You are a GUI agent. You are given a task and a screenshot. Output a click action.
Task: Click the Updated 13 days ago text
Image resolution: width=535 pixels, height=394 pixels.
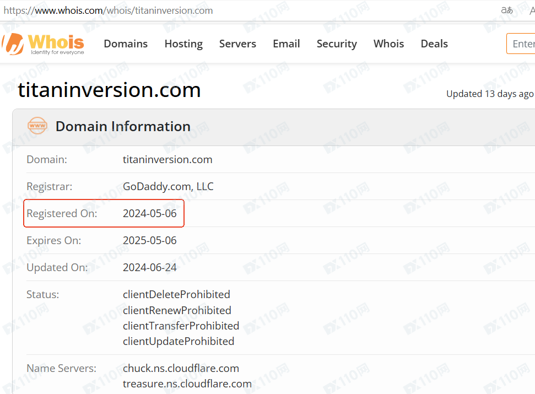coord(490,94)
